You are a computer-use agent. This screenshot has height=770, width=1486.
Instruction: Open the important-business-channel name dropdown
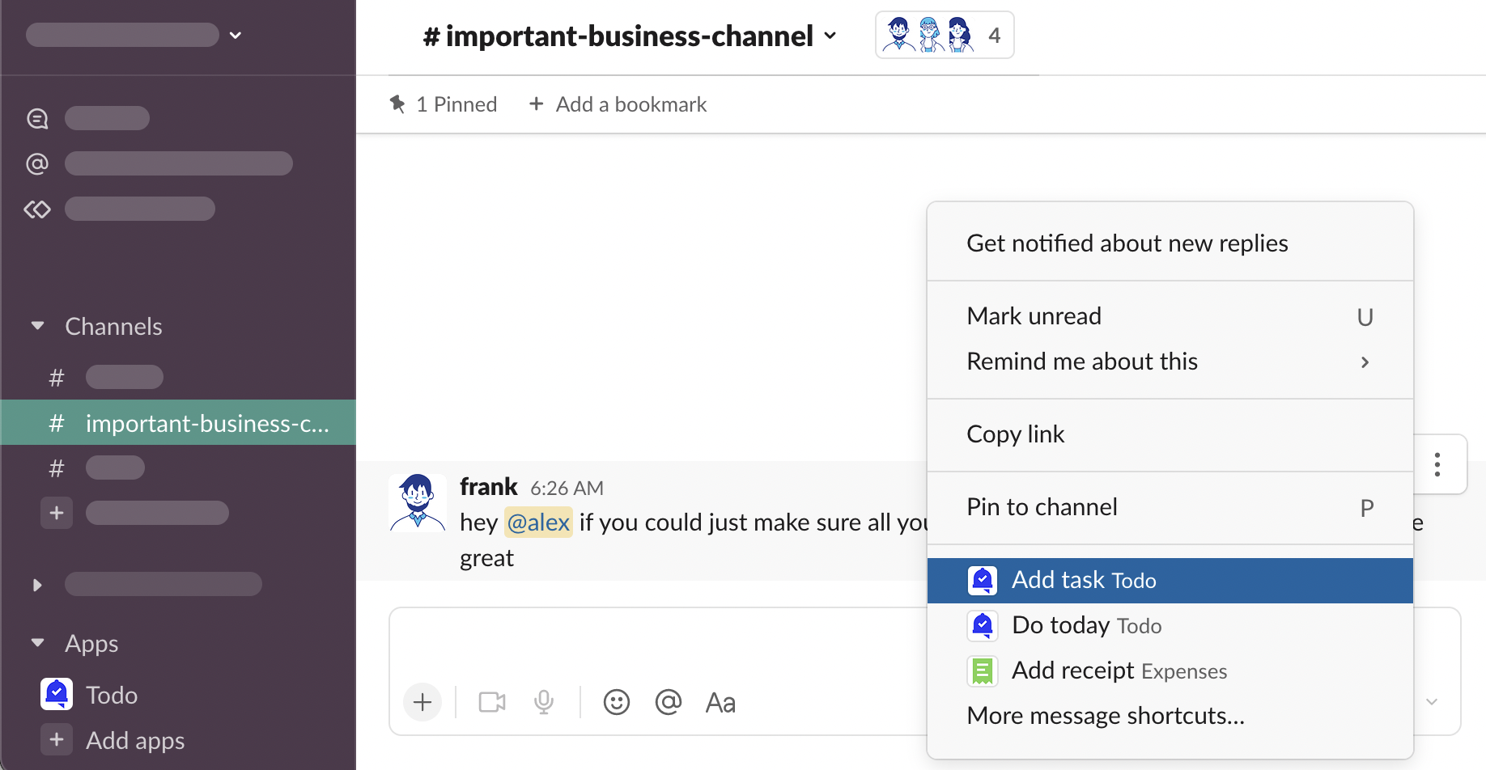629,36
